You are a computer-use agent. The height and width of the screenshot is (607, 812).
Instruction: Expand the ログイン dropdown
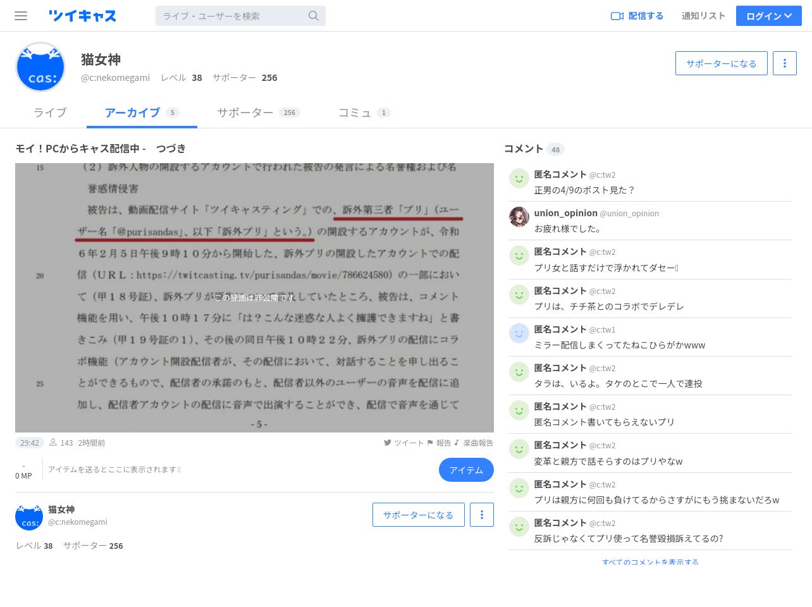(769, 16)
